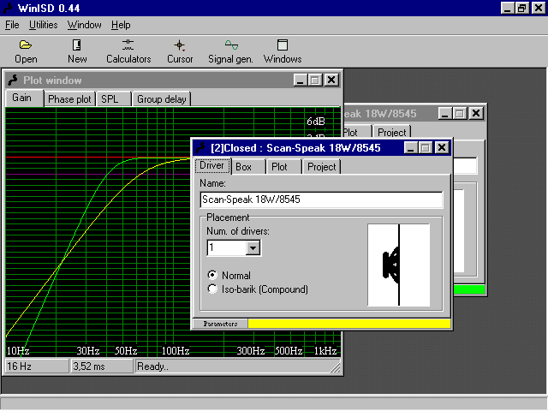Click the 500Hz axis label on the plot

[289, 350]
